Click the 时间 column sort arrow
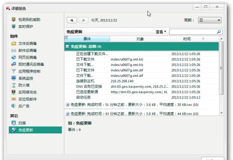233x160 pixels. tap(203, 39)
